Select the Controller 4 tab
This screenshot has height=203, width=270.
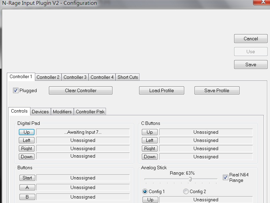point(102,77)
